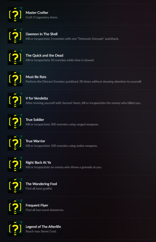Click the Master Crafter achievement icon
The height and width of the screenshot is (242, 156).
[x=15, y=15]
